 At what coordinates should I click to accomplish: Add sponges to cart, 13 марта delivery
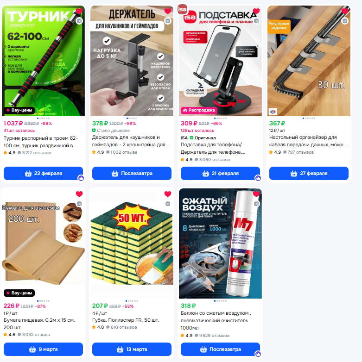point(132,350)
